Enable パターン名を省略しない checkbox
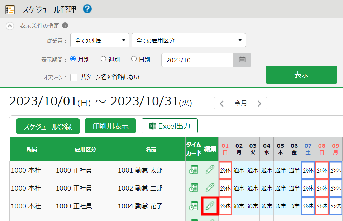This screenshot has width=343, height=221. pos(74,77)
